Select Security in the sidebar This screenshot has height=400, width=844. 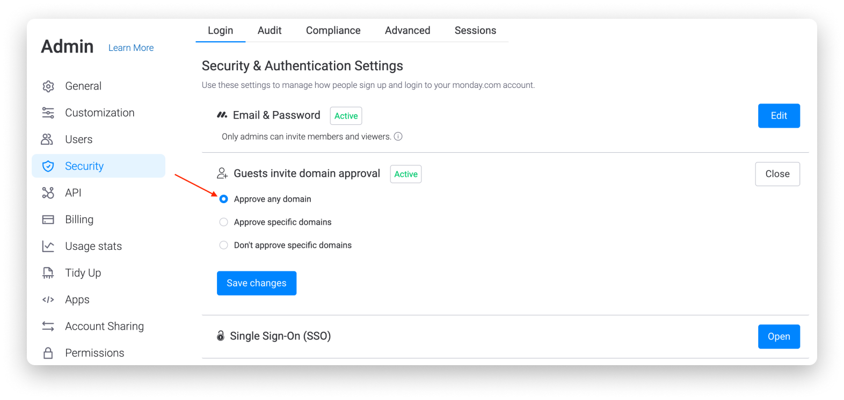tap(99, 166)
